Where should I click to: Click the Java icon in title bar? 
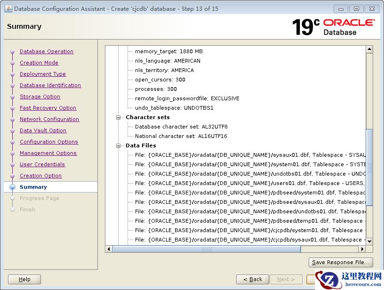coord(8,8)
